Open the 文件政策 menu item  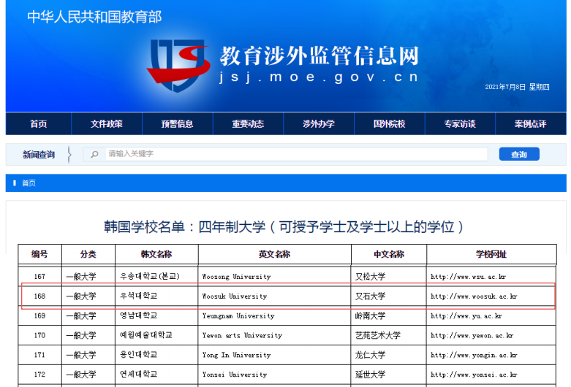point(107,124)
